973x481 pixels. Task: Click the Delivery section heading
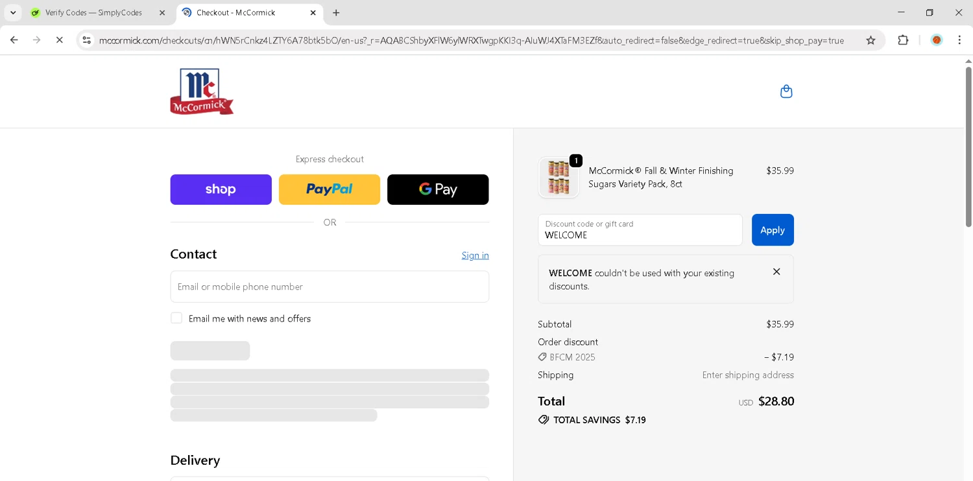tap(195, 460)
